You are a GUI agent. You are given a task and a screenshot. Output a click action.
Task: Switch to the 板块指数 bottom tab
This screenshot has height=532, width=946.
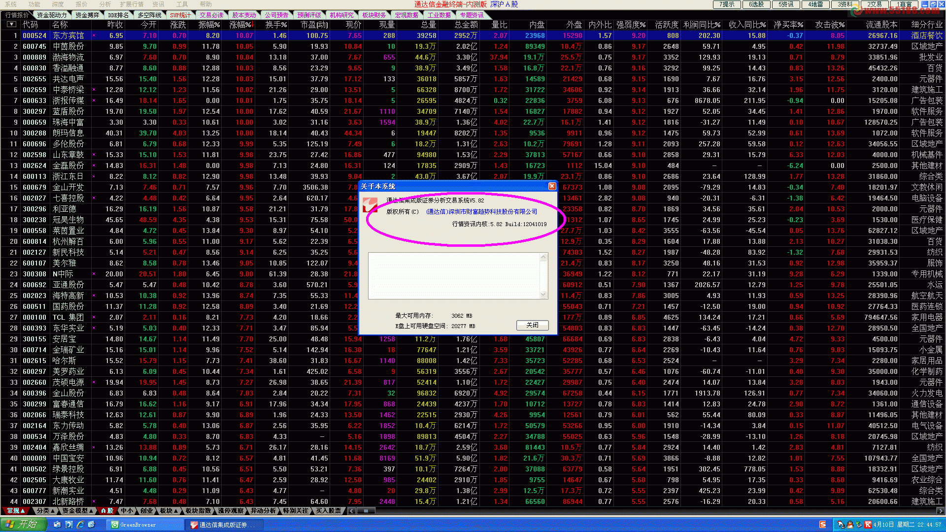(x=198, y=511)
